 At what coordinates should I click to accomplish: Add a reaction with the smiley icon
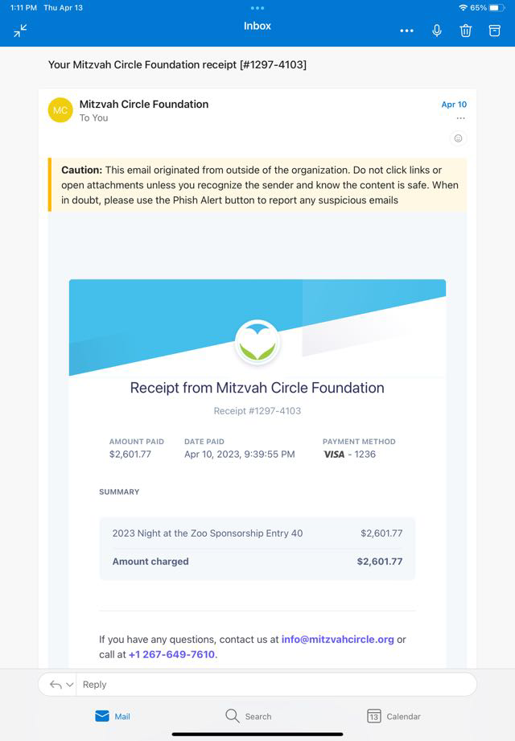(x=459, y=138)
